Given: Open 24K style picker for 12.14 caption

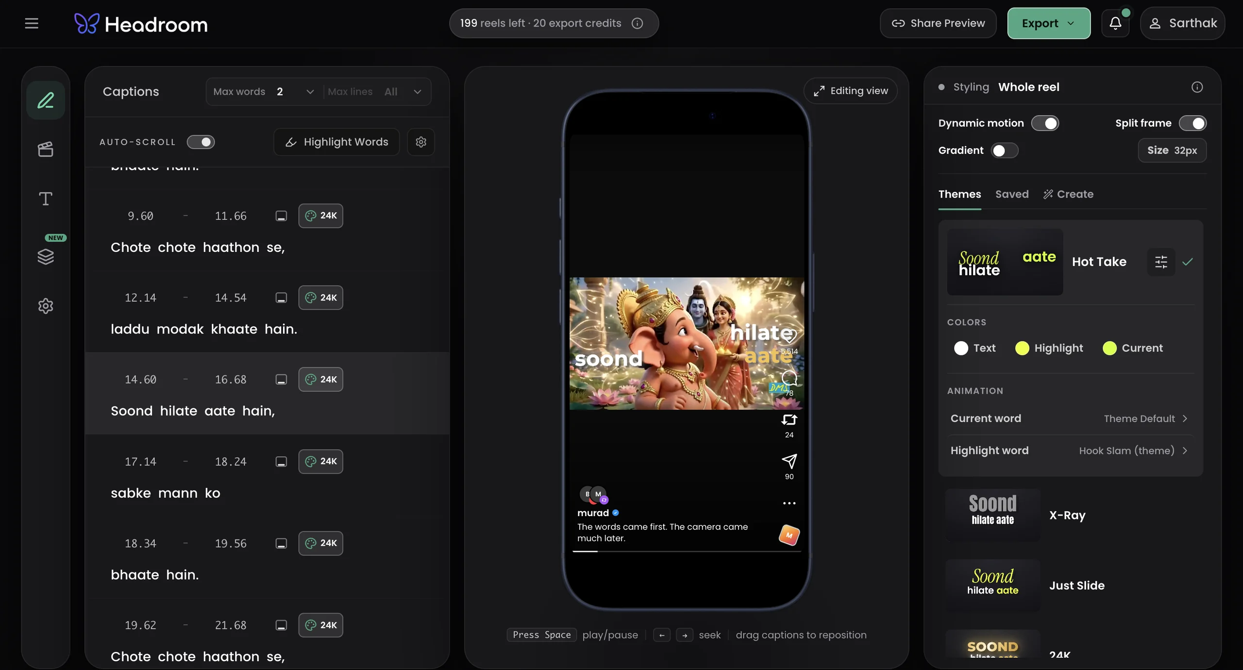Looking at the screenshot, I should click(320, 298).
